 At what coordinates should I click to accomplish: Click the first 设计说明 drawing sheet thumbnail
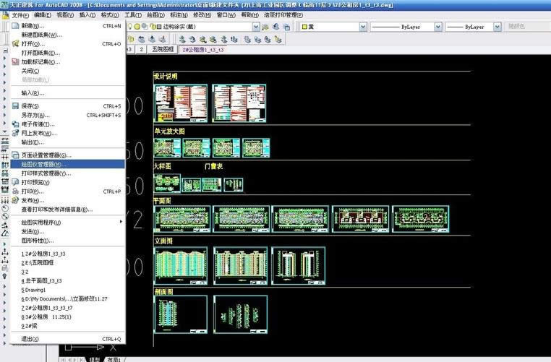point(180,103)
